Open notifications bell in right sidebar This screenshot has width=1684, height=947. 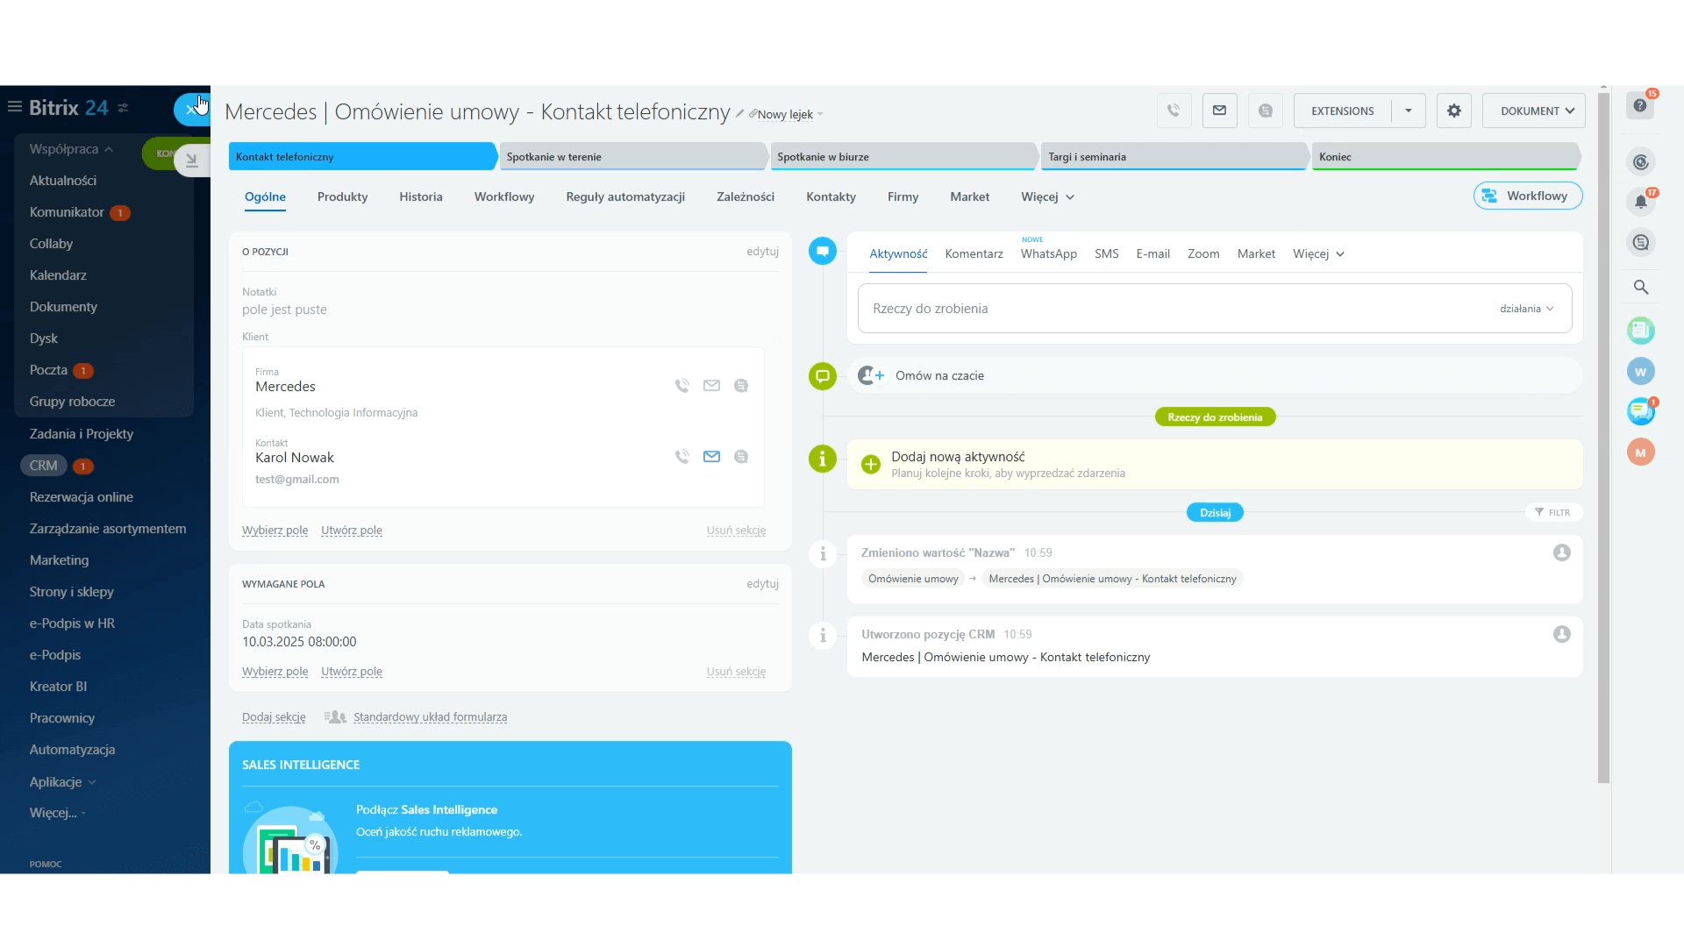(1641, 202)
